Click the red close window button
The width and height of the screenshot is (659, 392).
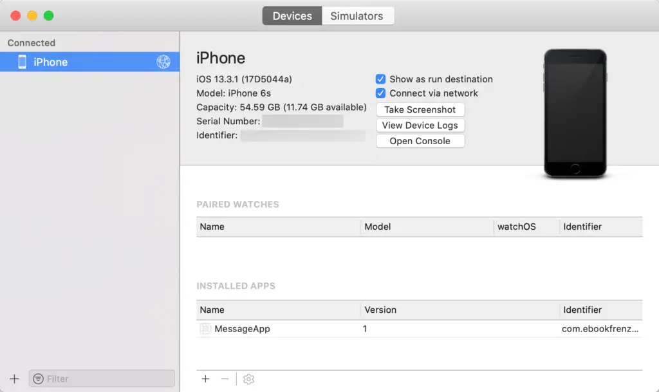(15, 15)
